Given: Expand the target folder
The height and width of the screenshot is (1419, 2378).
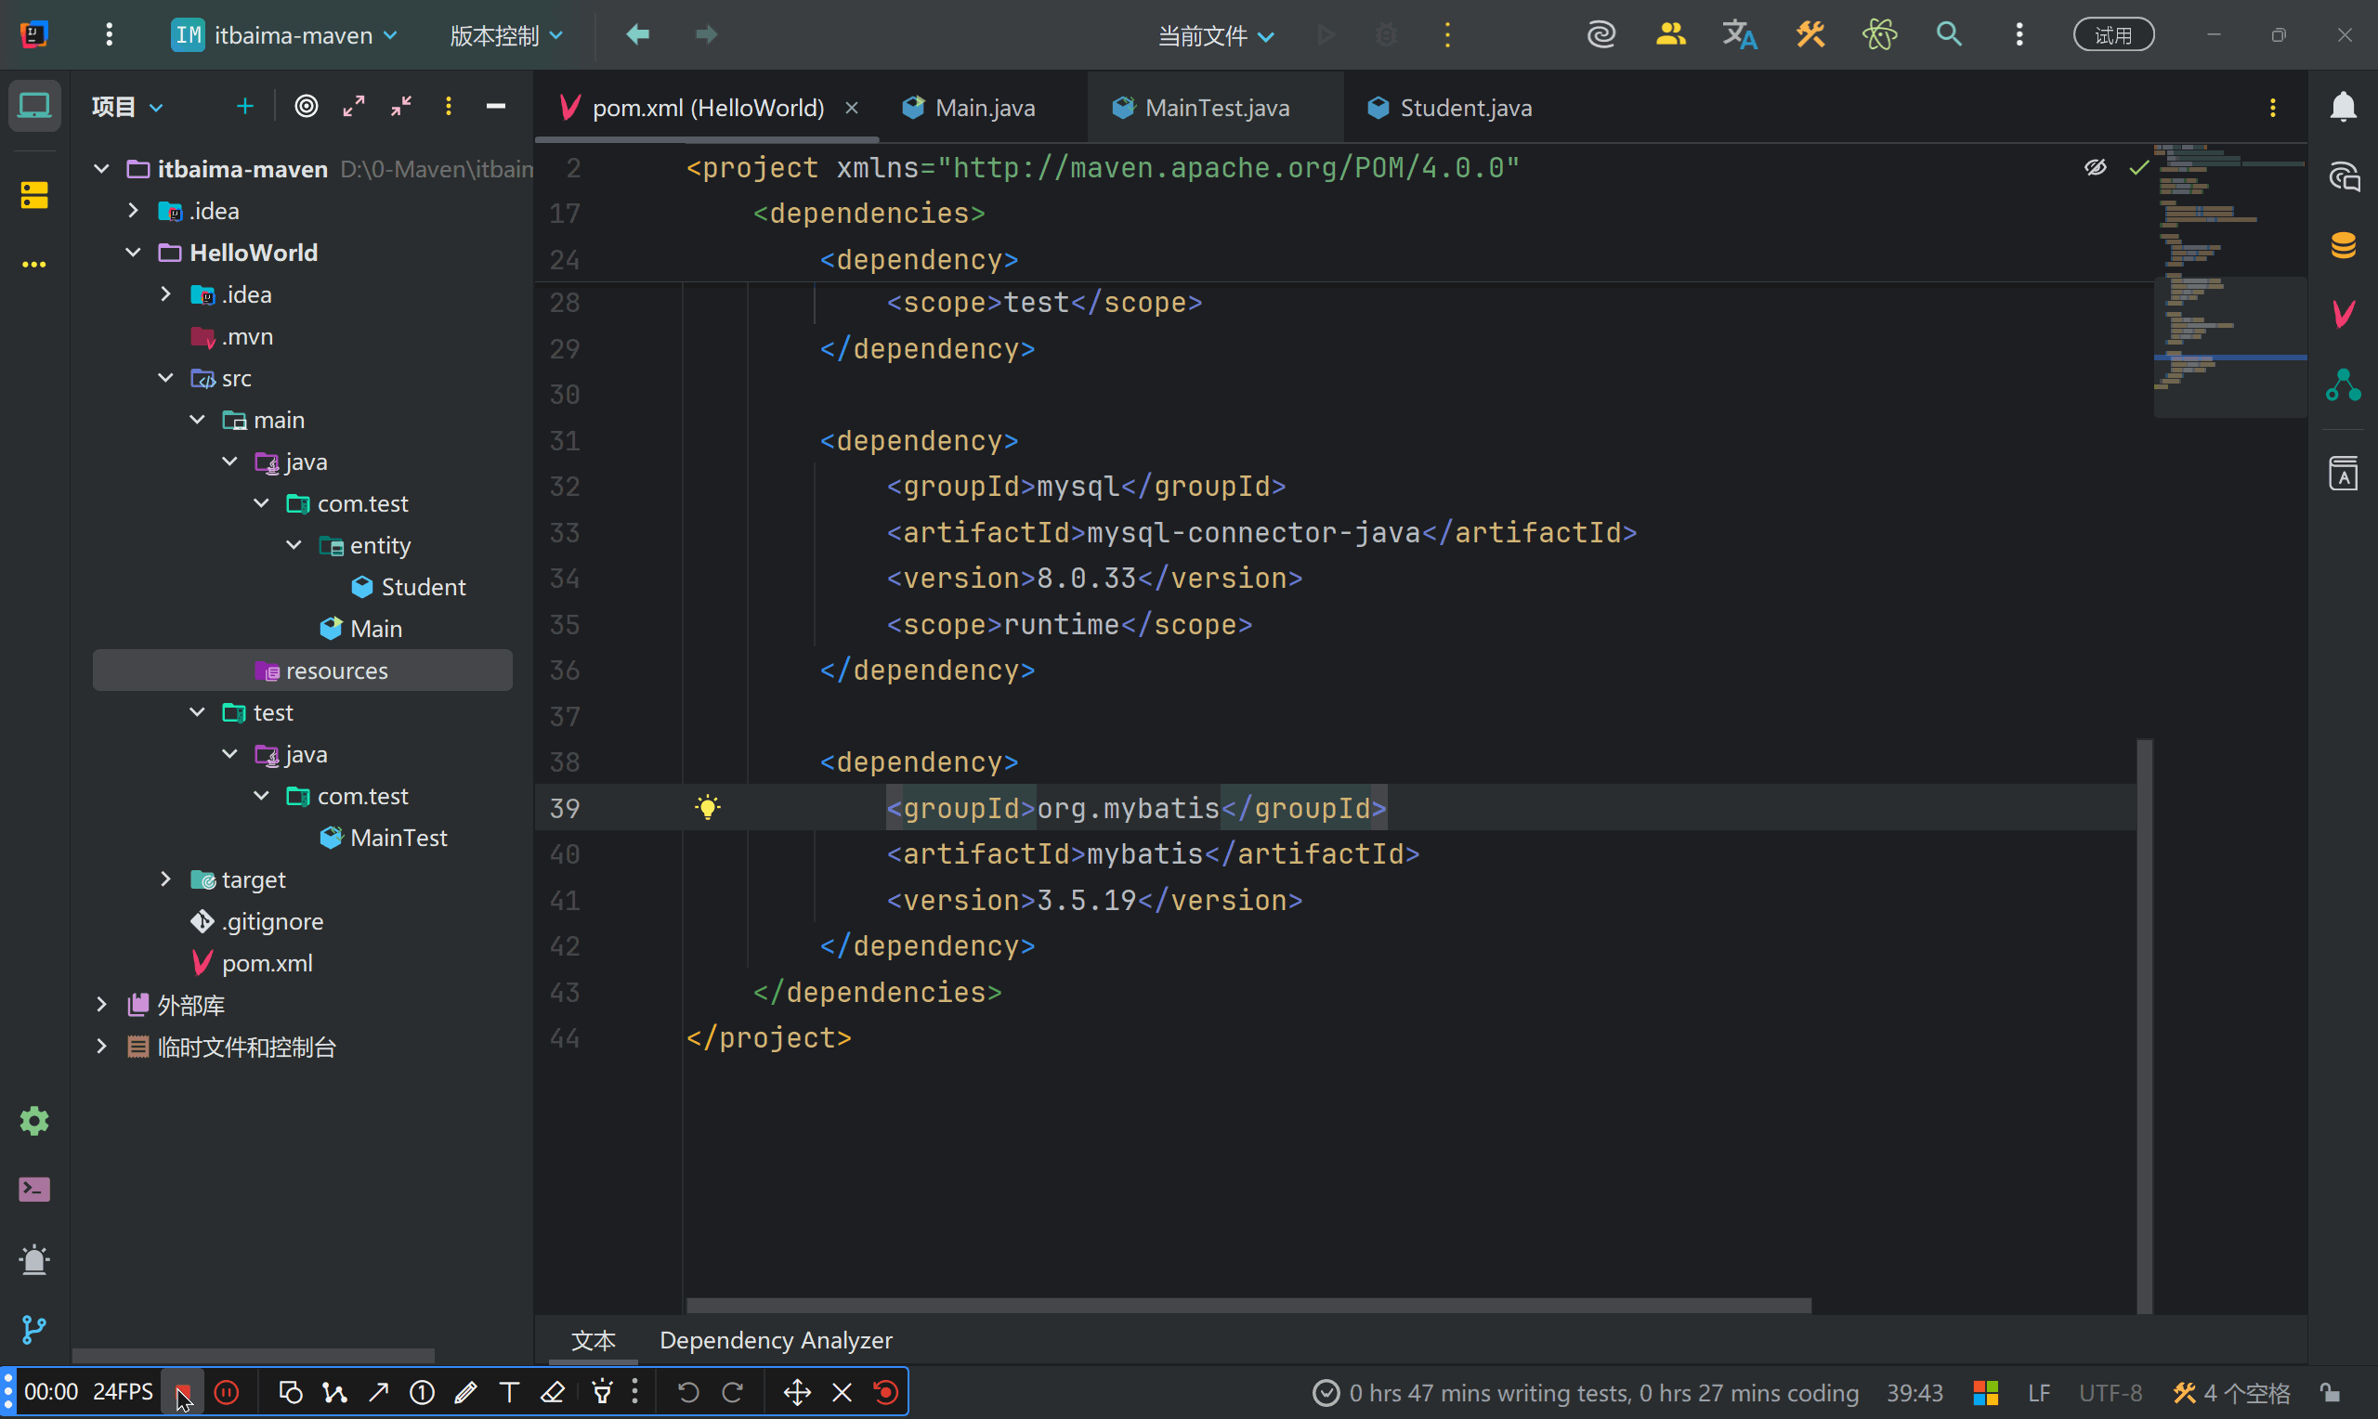Looking at the screenshot, I should pyautogui.click(x=165, y=879).
